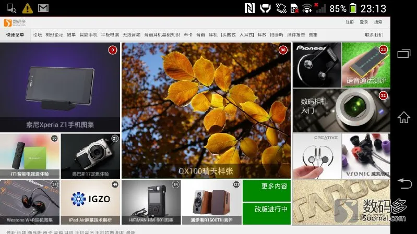417x234 pixels.
Task: Open the Gmail notification icon
Action: [x=43, y=8]
